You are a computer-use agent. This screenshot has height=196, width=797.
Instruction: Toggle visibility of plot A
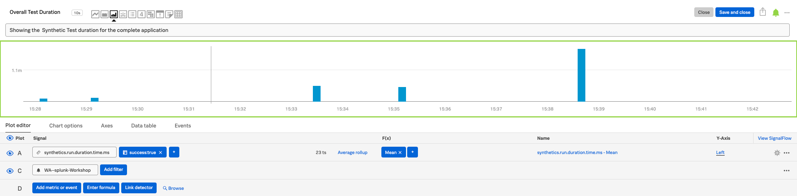pos(10,153)
